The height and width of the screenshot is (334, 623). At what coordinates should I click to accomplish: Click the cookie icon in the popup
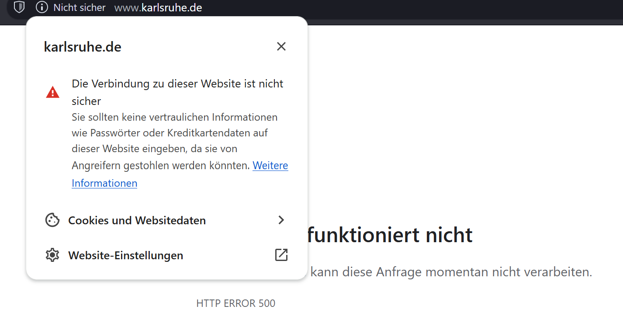coord(52,220)
